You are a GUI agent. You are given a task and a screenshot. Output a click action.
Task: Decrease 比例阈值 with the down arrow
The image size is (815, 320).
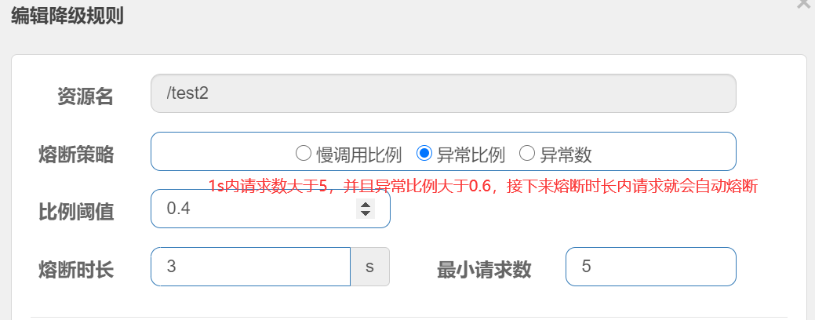[x=366, y=213]
